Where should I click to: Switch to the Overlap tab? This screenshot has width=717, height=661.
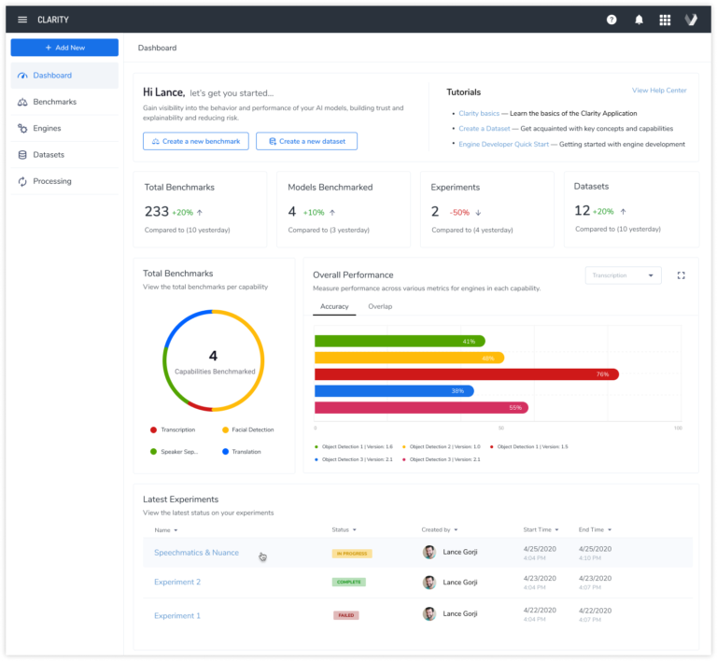click(x=380, y=306)
